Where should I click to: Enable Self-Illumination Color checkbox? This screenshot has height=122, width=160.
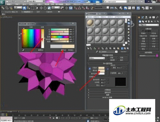tap(112, 68)
